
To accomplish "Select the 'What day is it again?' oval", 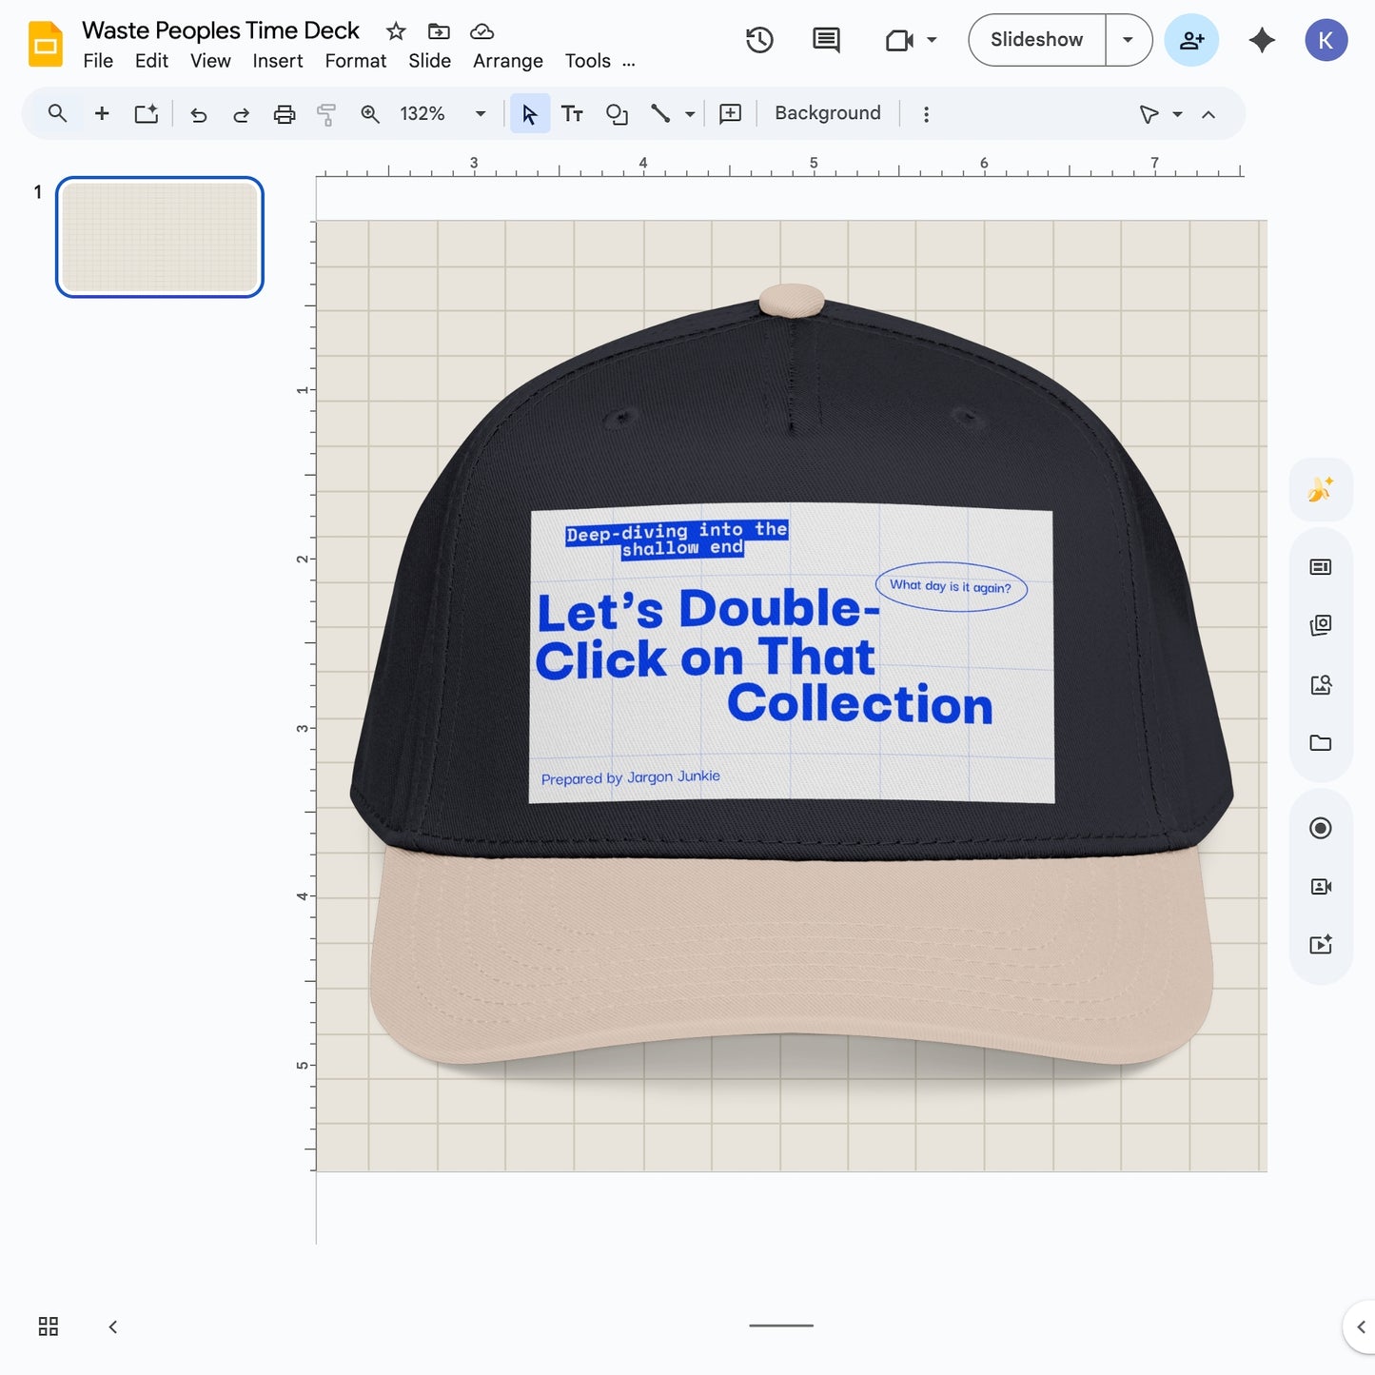I will click(951, 586).
